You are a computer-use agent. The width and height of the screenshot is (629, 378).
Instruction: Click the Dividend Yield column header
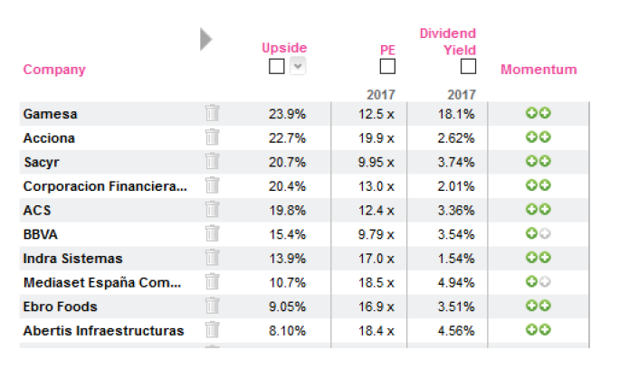(x=447, y=42)
